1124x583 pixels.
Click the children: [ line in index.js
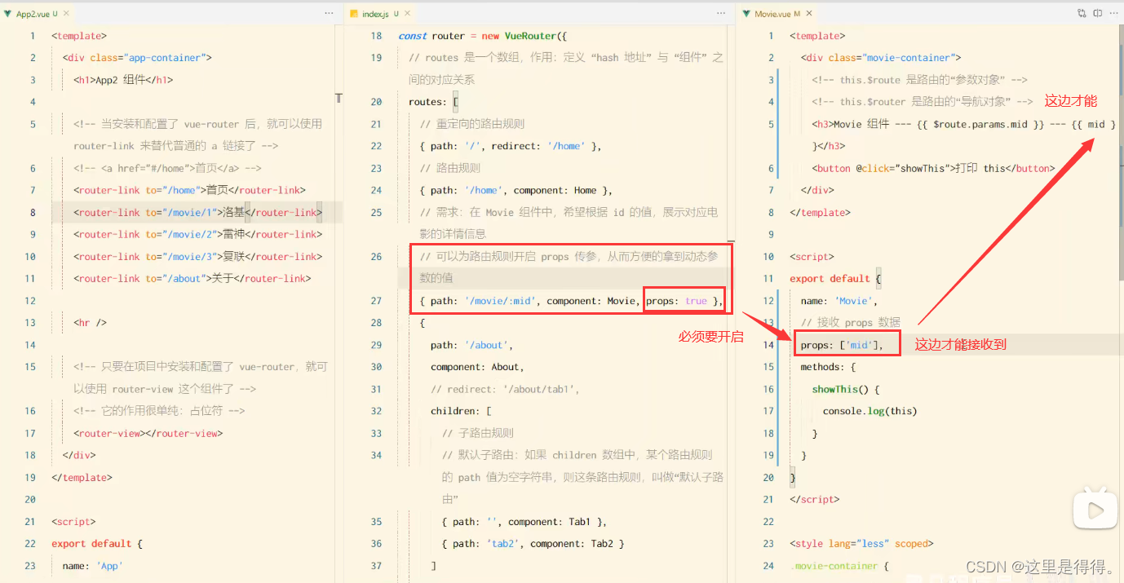click(x=461, y=411)
